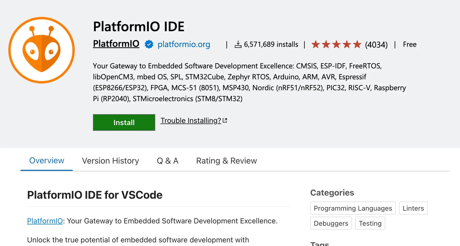Switch to the Version History tab
The height and width of the screenshot is (246, 460).
[x=111, y=161]
